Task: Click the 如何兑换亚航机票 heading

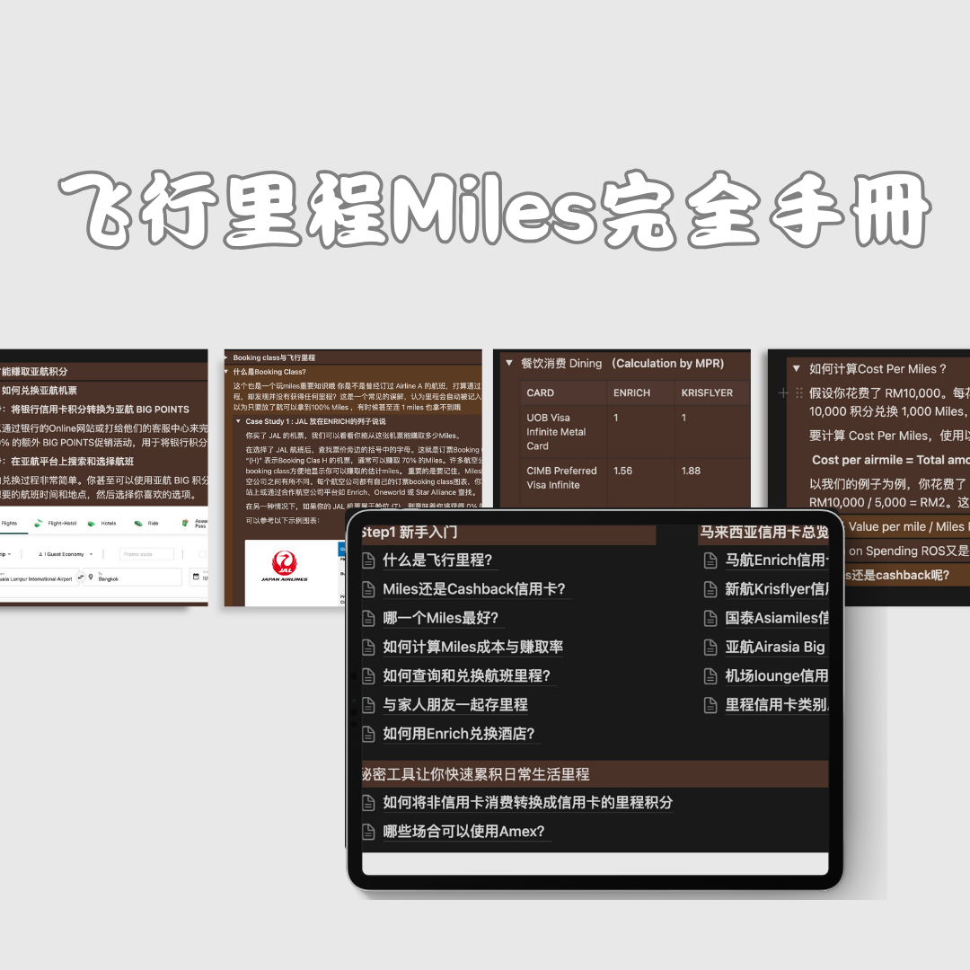Action: [x=39, y=391]
